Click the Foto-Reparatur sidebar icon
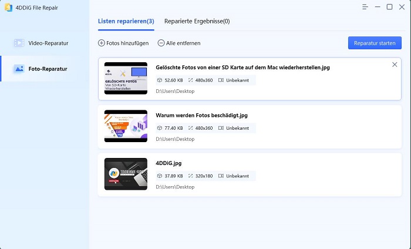 pyautogui.click(x=19, y=69)
